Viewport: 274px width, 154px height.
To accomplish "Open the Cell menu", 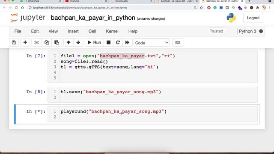I will pyautogui.click(x=92, y=31).
